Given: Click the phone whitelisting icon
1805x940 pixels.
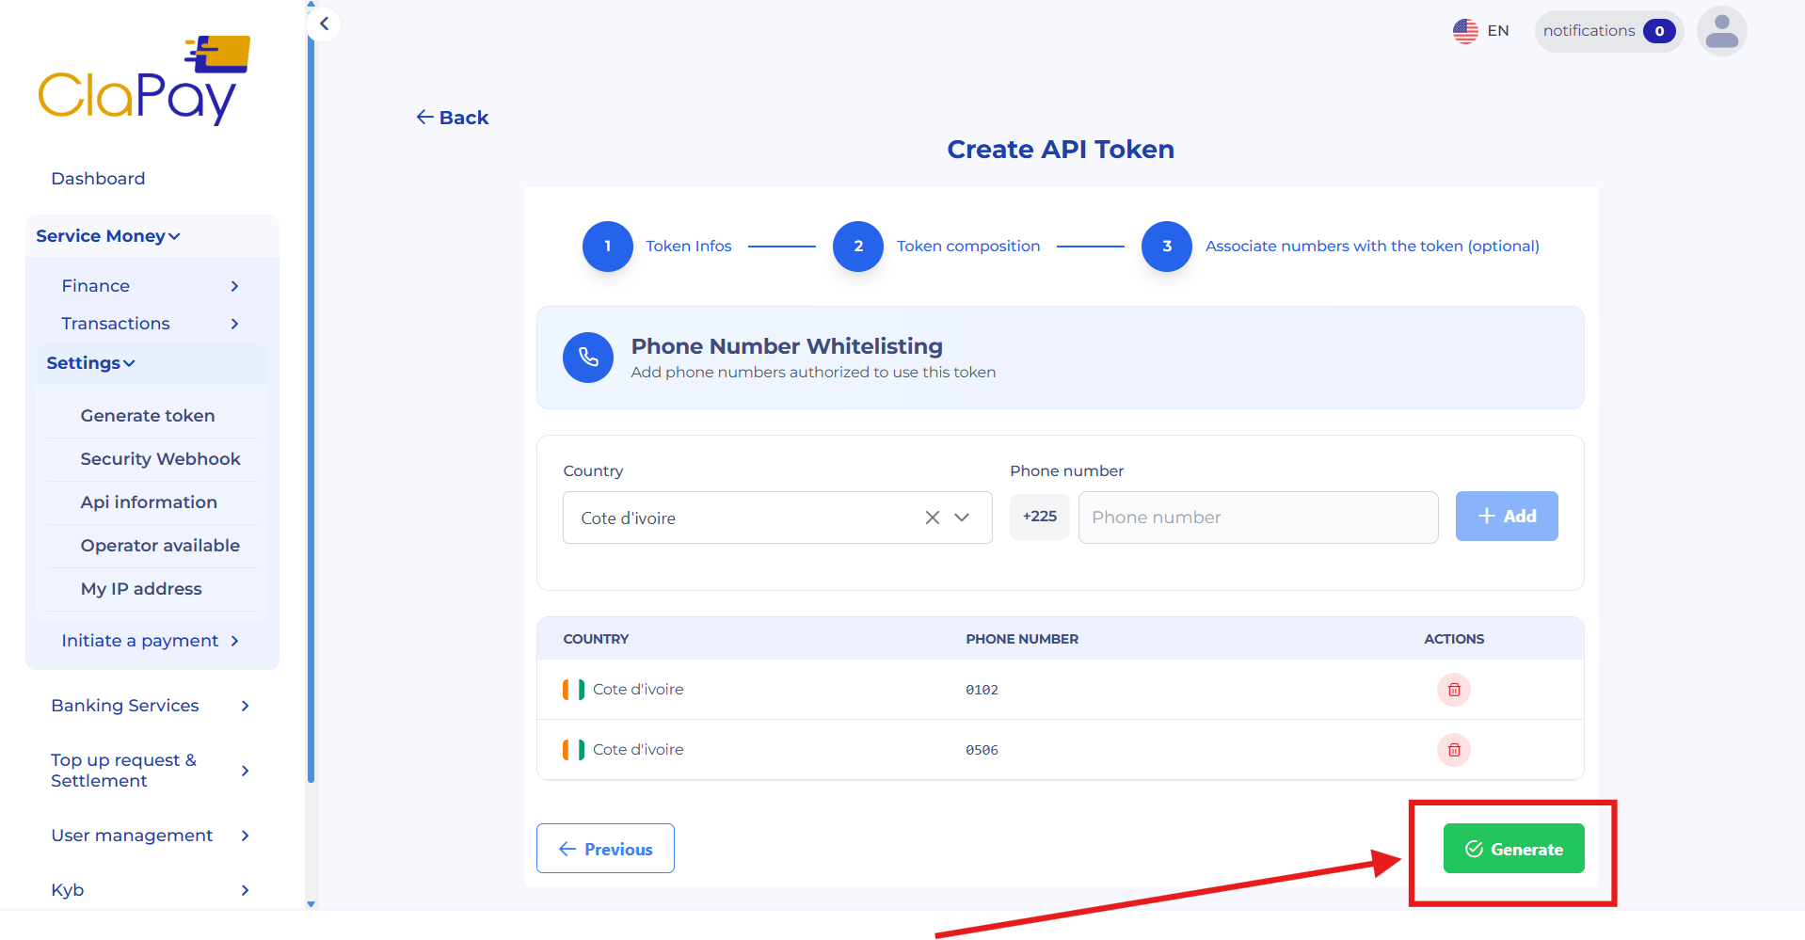Looking at the screenshot, I should [x=587, y=358].
